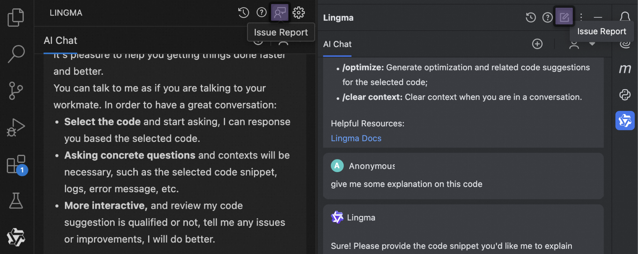Open the Lingma Docs link
This screenshot has width=638, height=254.
click(x=356, y=138)
